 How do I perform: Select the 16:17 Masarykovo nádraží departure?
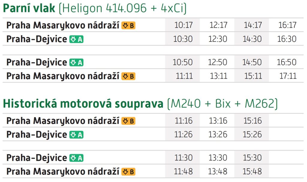[x=288, y=25]
